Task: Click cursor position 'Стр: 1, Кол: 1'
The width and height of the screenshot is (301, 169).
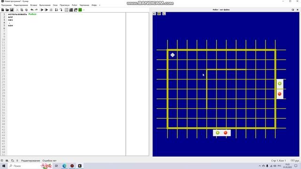Action: [278, 161]
